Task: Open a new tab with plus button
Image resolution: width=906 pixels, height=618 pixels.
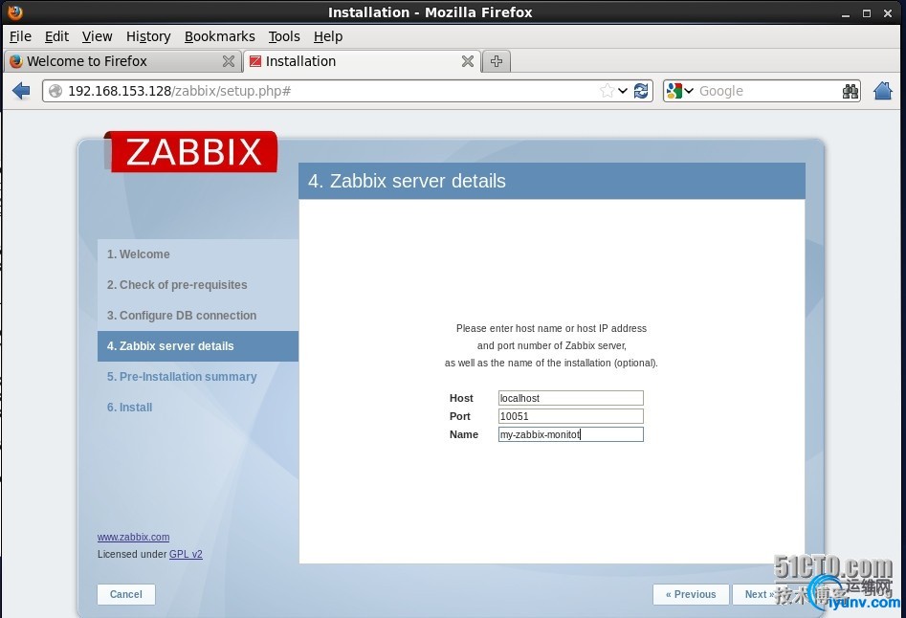Action: pos(497,61)
